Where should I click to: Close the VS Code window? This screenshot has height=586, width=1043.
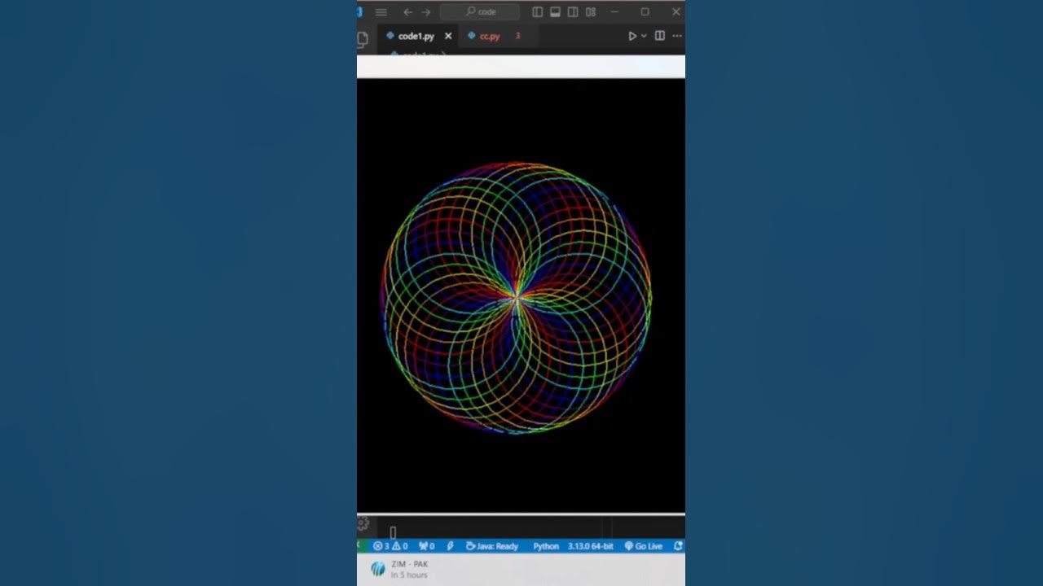pos(676,12)
